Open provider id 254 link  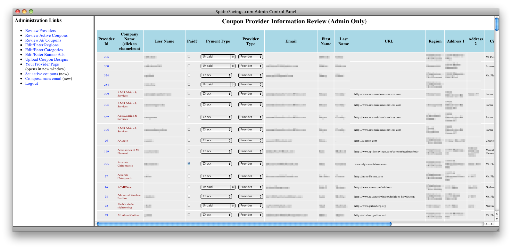point(106,85)
